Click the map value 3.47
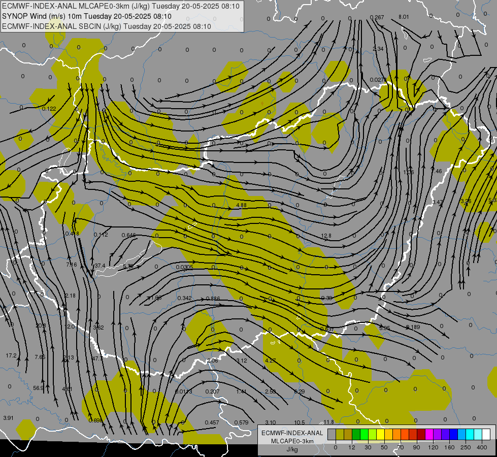 click(438, 202)
